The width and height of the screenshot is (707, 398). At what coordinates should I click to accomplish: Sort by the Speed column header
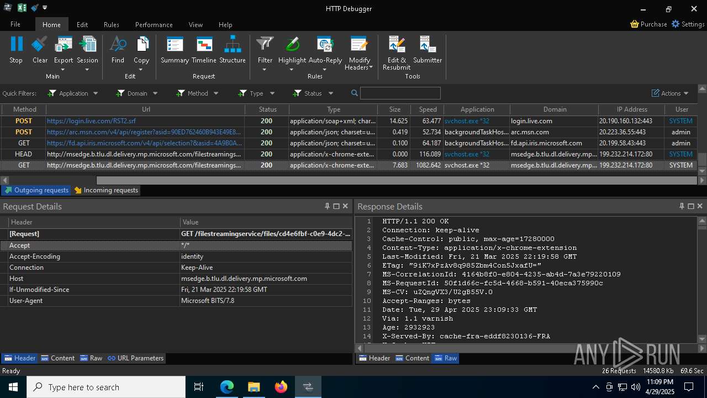tap(428, 109)
